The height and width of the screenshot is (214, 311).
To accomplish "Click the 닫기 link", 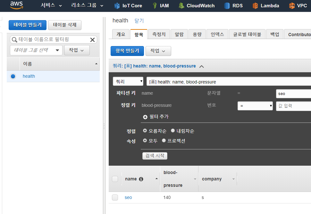I will click(139, 20).
